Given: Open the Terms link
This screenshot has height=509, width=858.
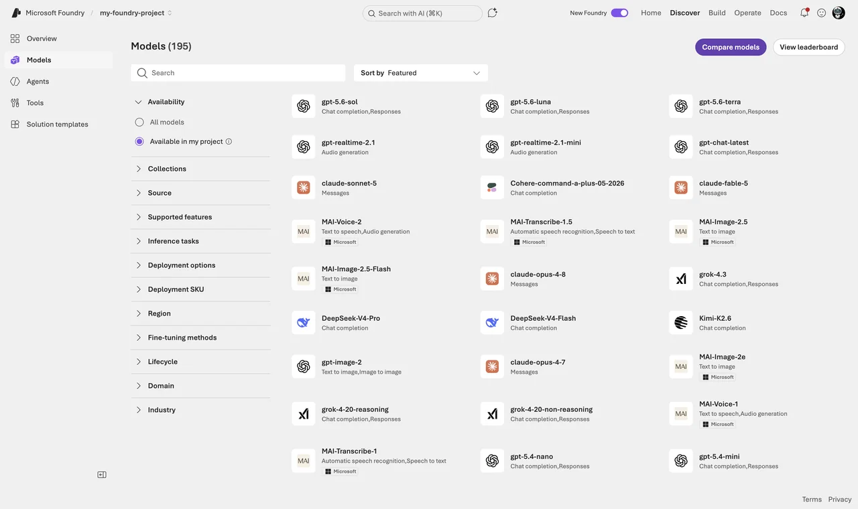Looking at the screenshot, I should tap(812, 500).
